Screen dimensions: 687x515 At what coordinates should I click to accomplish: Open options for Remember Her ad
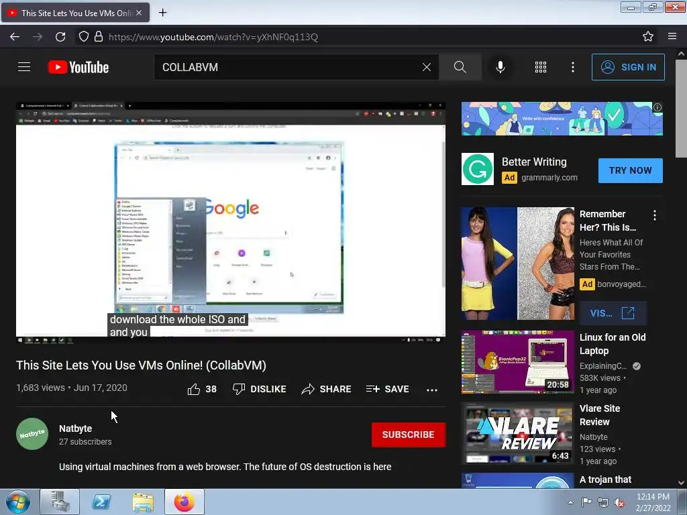click(x=655, y=215)
